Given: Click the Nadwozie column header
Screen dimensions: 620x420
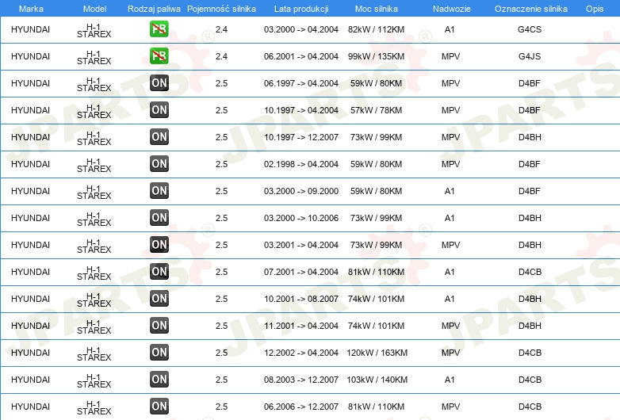Looking at the screenshot, I should coord(450,8).
